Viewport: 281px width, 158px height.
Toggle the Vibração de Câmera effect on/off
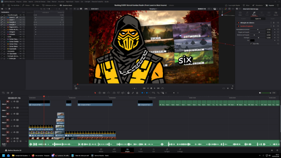click(238, 23)
